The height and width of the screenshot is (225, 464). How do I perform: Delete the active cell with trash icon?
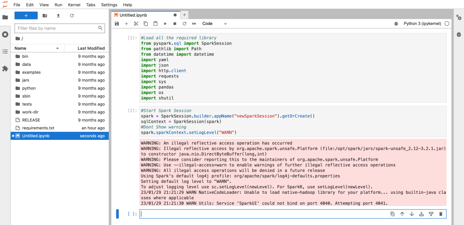(440, 214)
